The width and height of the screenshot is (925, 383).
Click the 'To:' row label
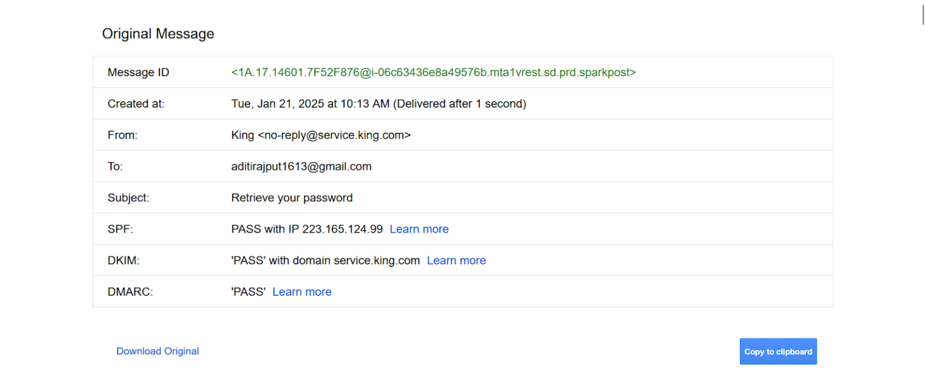tap(114, 166)
